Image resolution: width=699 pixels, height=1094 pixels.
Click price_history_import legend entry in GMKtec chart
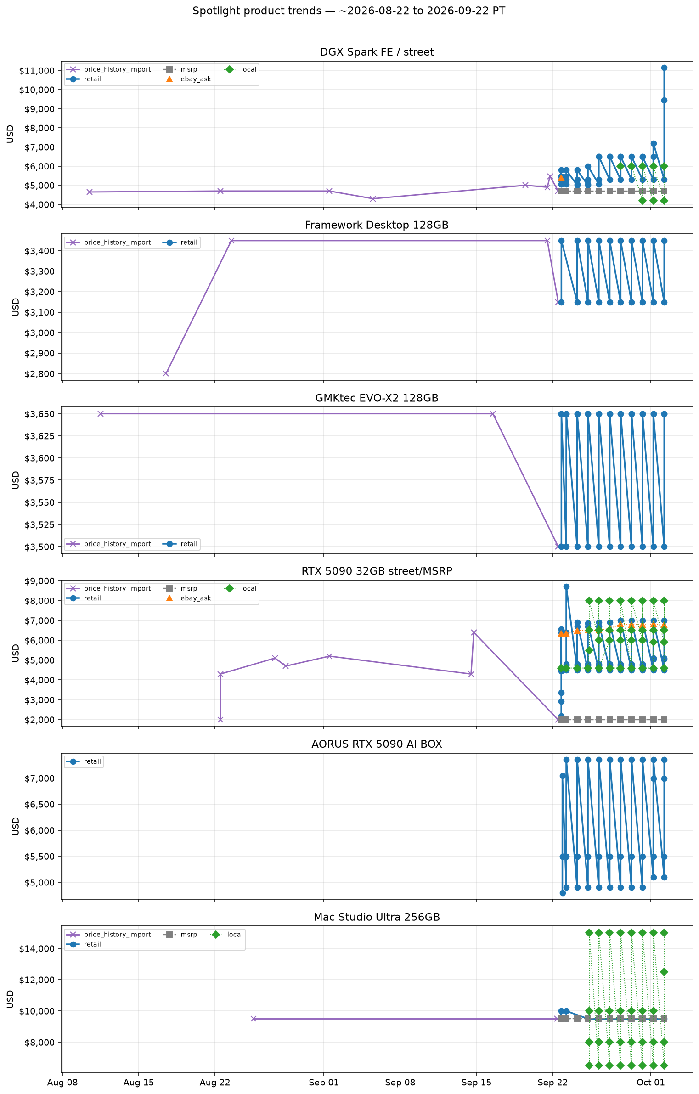[109, 544]
